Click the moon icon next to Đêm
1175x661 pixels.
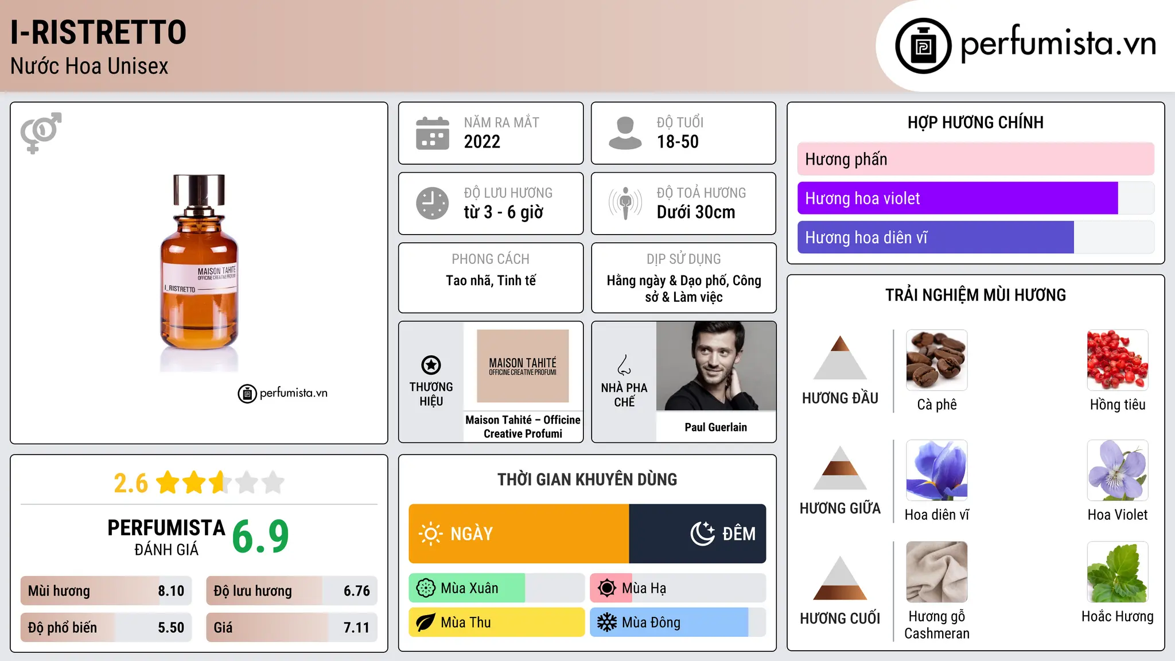point(702,534)
